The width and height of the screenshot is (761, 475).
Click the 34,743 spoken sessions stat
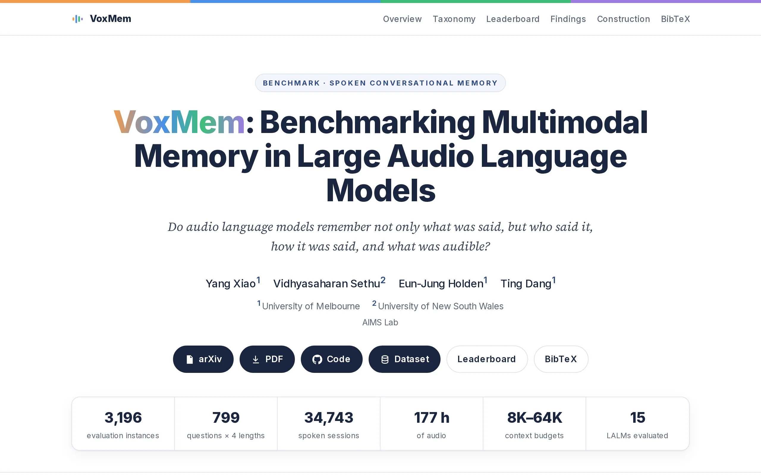[x=328, y=424]
